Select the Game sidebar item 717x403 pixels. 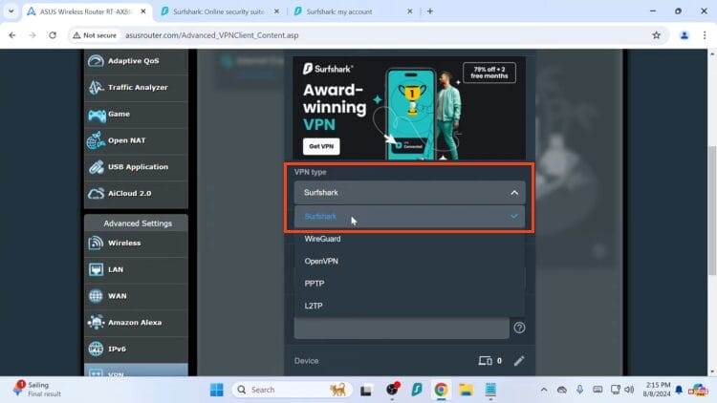click(136, 114)
